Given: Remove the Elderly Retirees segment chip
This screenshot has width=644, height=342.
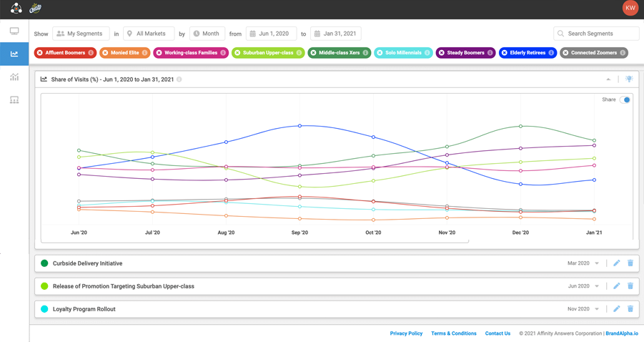Looking at the screenshot, I should (505, 53).
